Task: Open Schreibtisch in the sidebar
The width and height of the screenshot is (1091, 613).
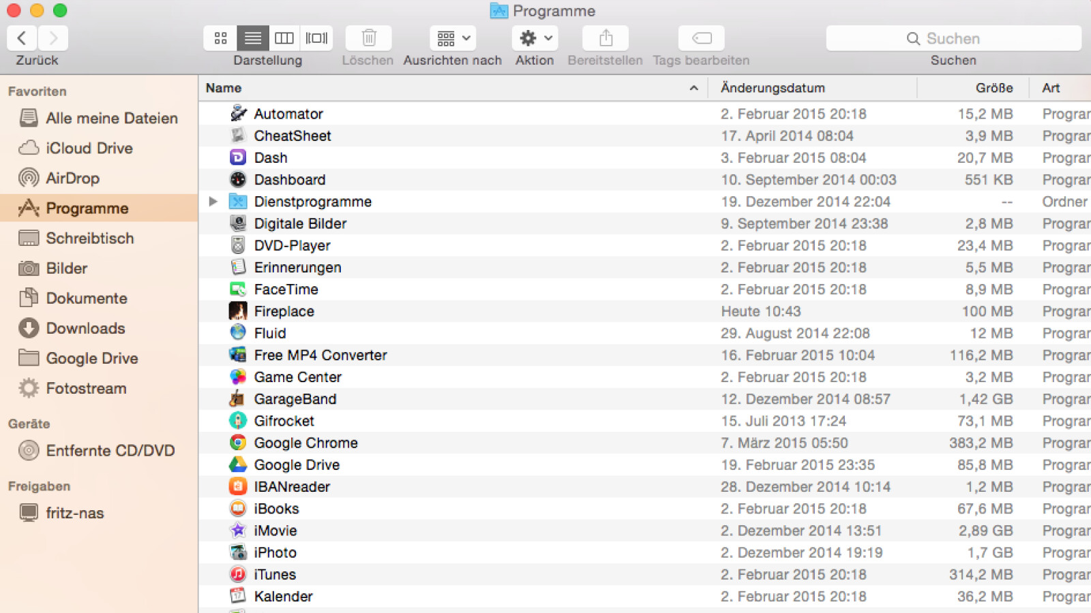Action: tap(99, 238)
